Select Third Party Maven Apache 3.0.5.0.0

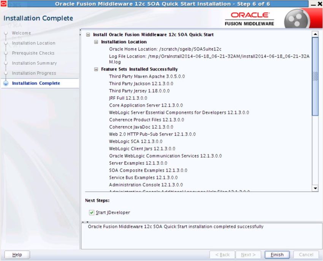pyautogui.click(x=147, y=76)
